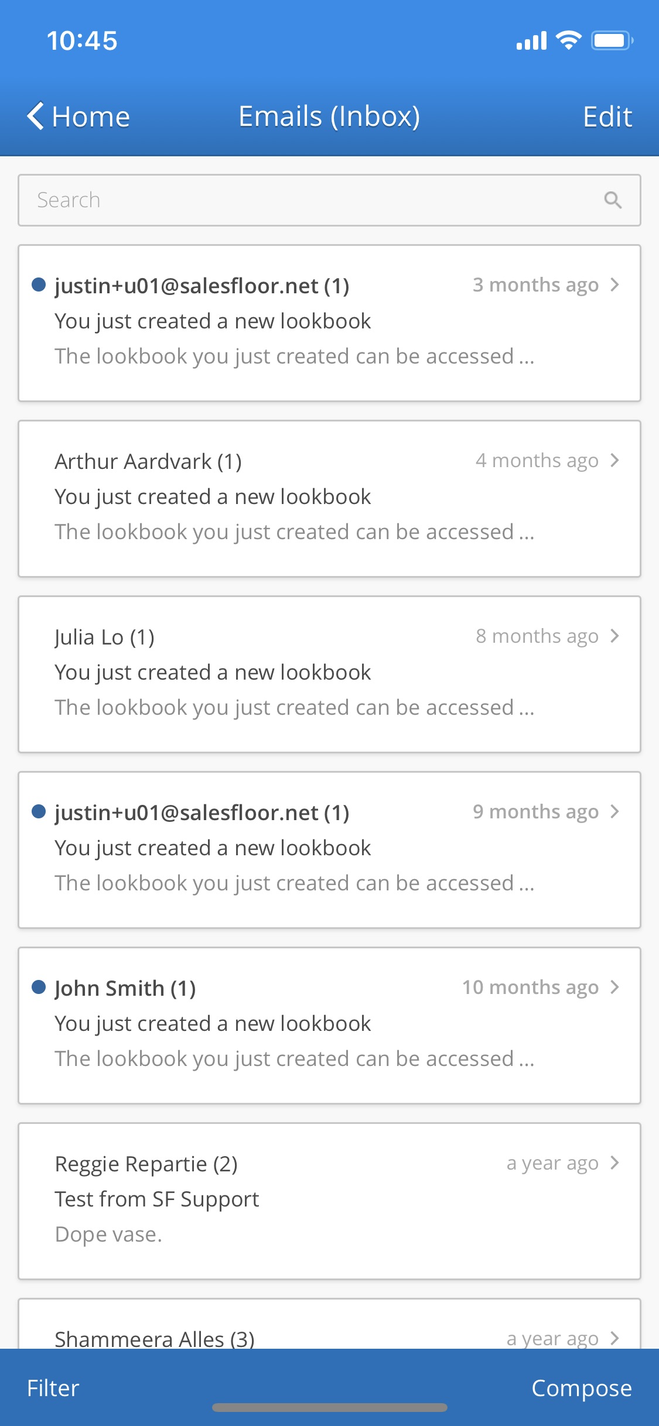Tap unread dot on 9 months ago email
Viewport: 659px width, 1426px height.
[39, 812]
